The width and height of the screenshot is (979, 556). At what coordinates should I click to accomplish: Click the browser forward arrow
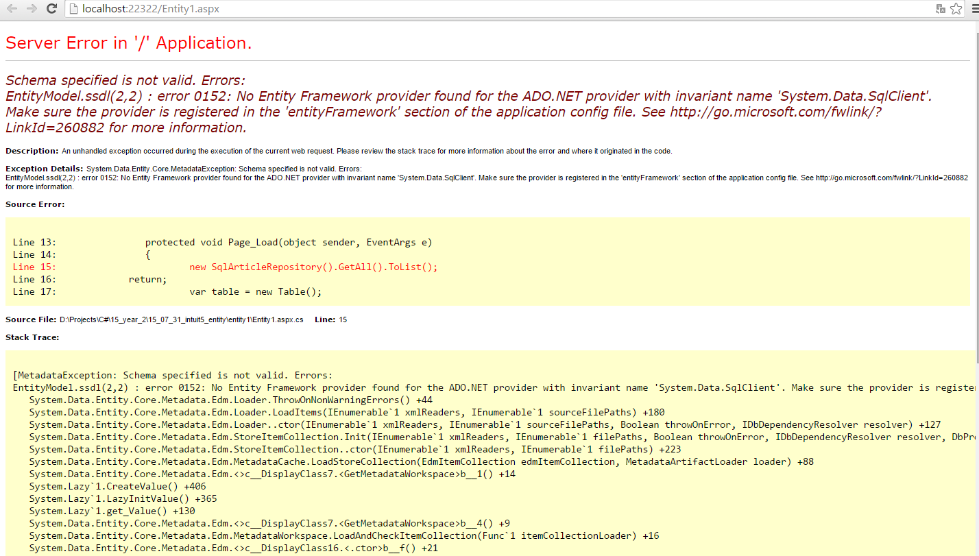(x=32, y=9)
